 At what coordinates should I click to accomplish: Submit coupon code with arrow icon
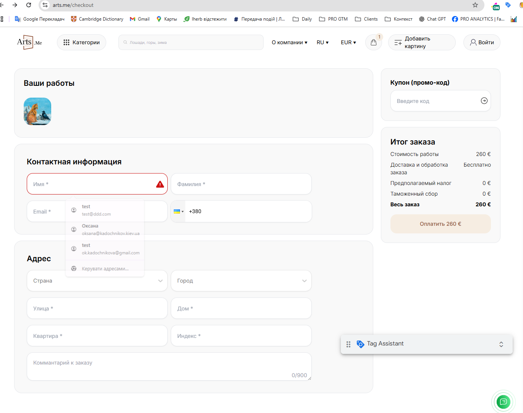click(484, 101)
